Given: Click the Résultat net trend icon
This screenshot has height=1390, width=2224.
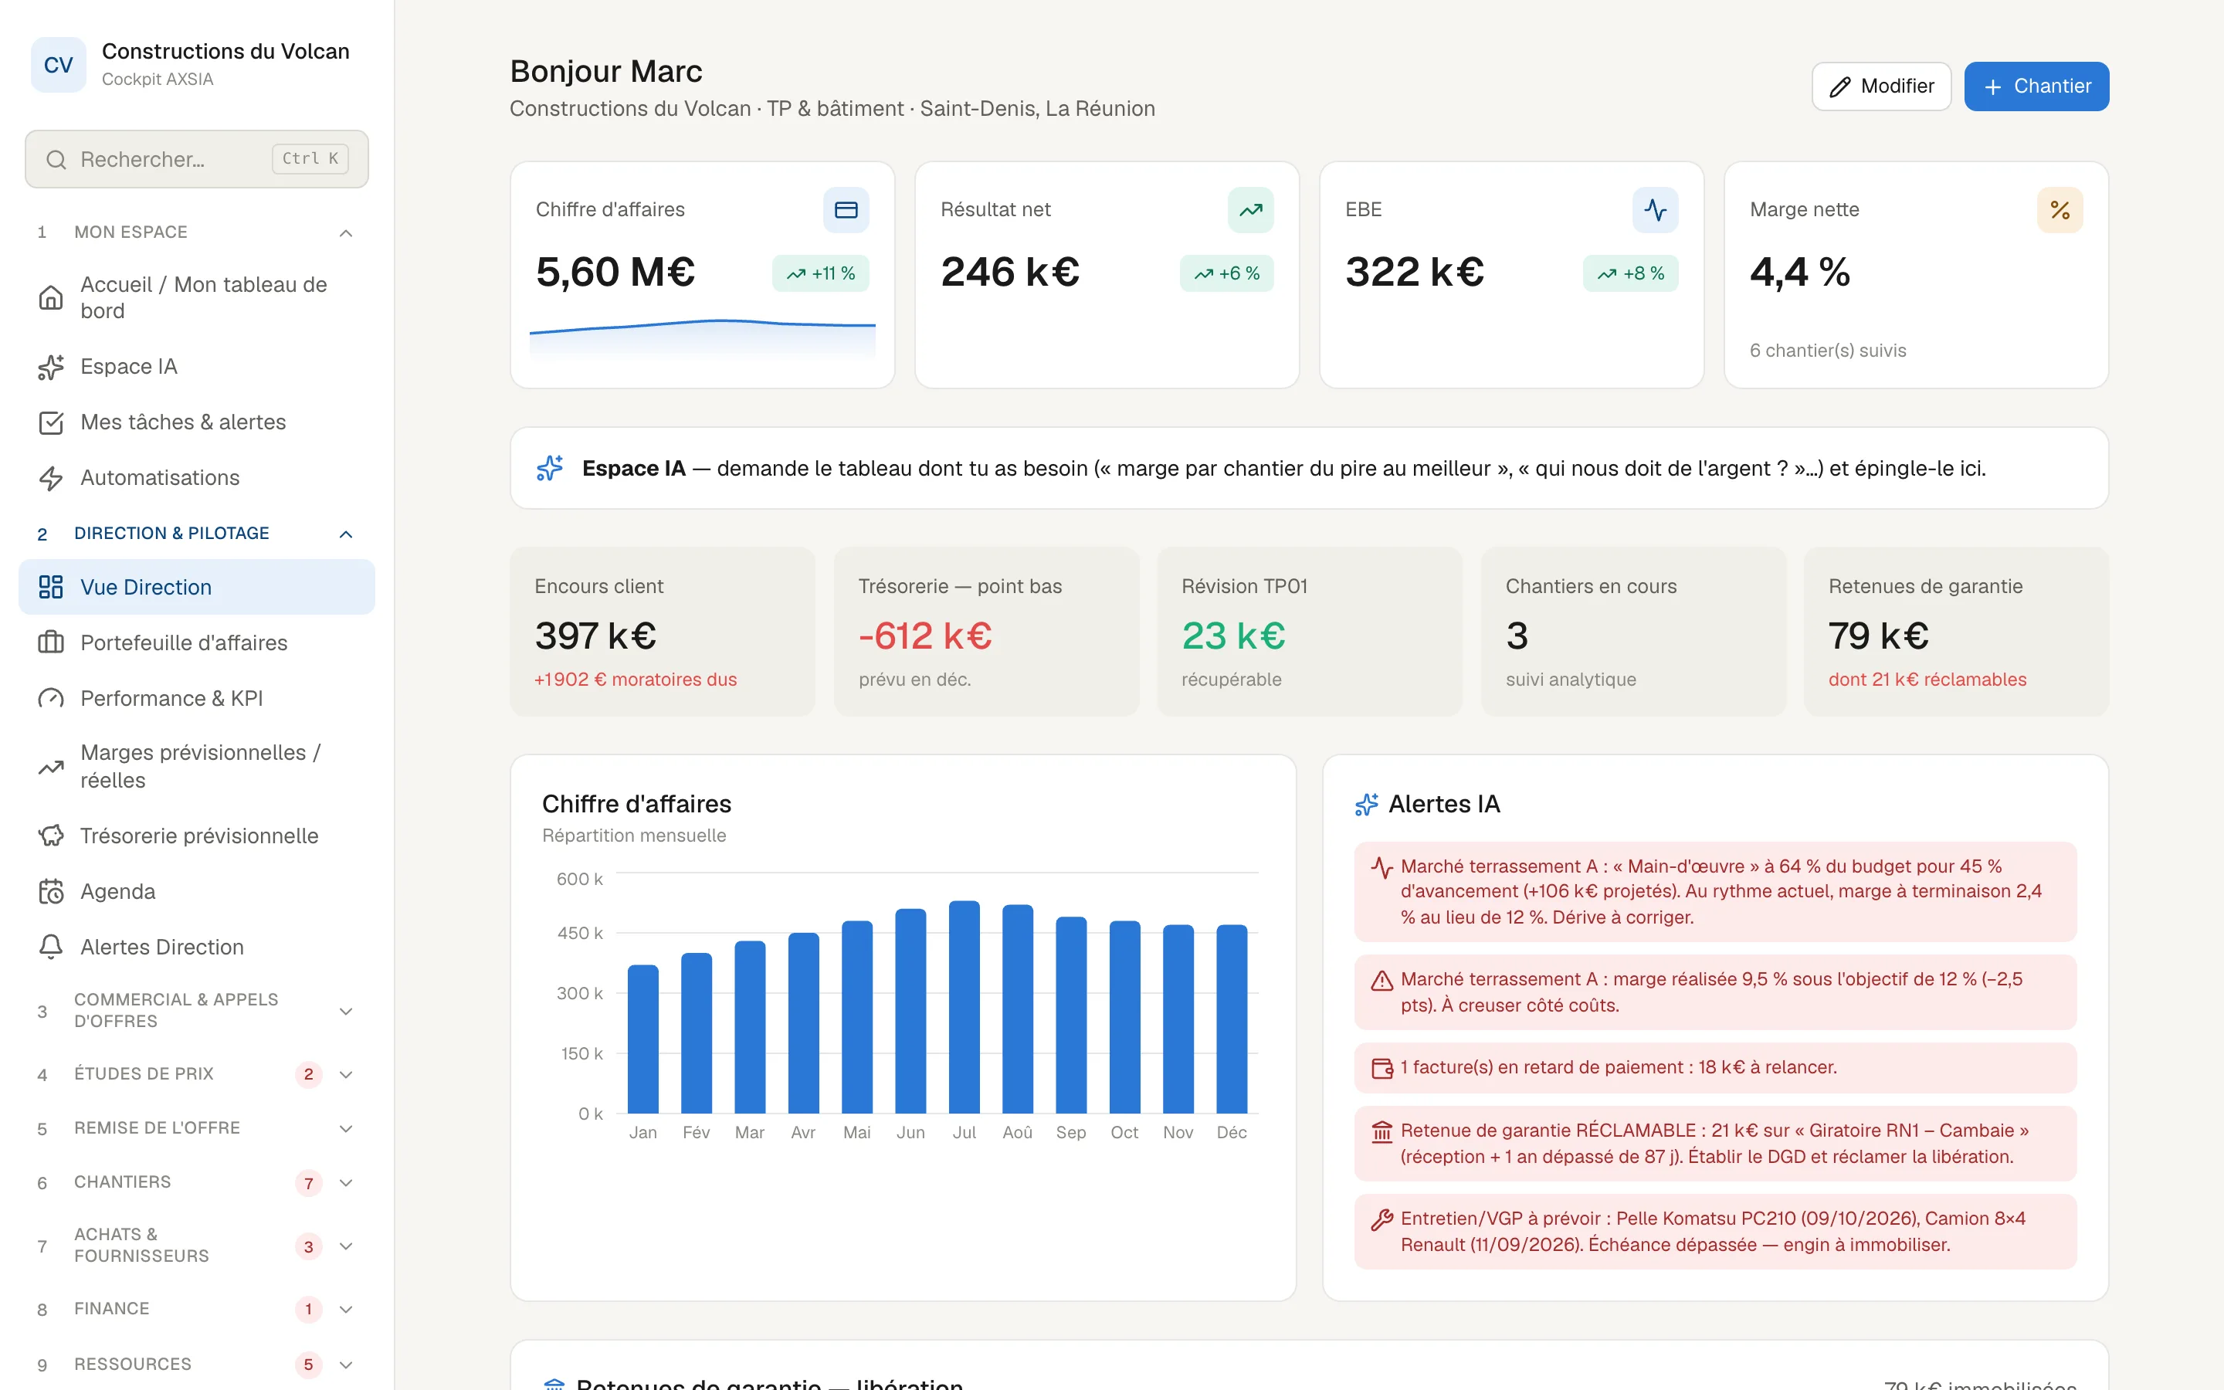Looking at the screenshot, I should click(1250, 209).
